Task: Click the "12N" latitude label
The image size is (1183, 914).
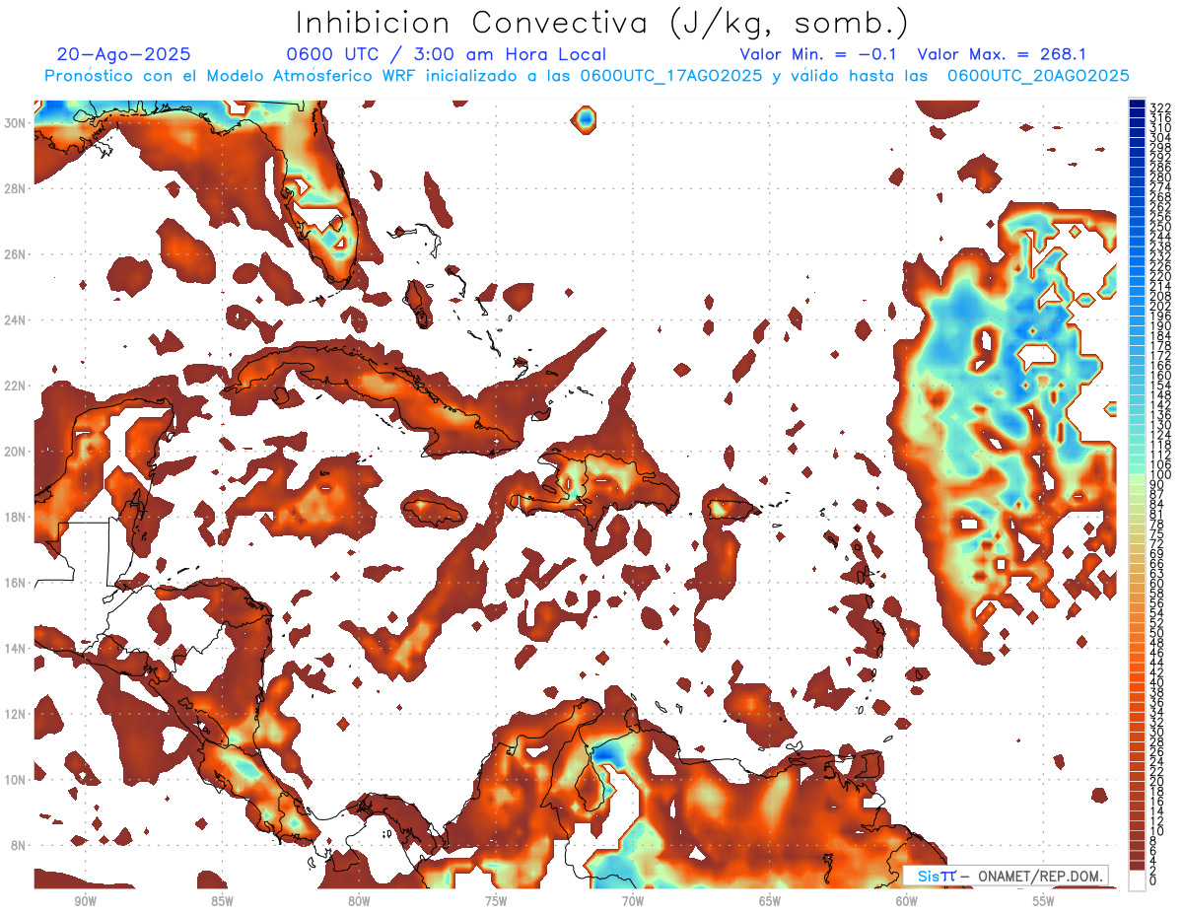Action: pyautogui.click(x=16, y=714)
